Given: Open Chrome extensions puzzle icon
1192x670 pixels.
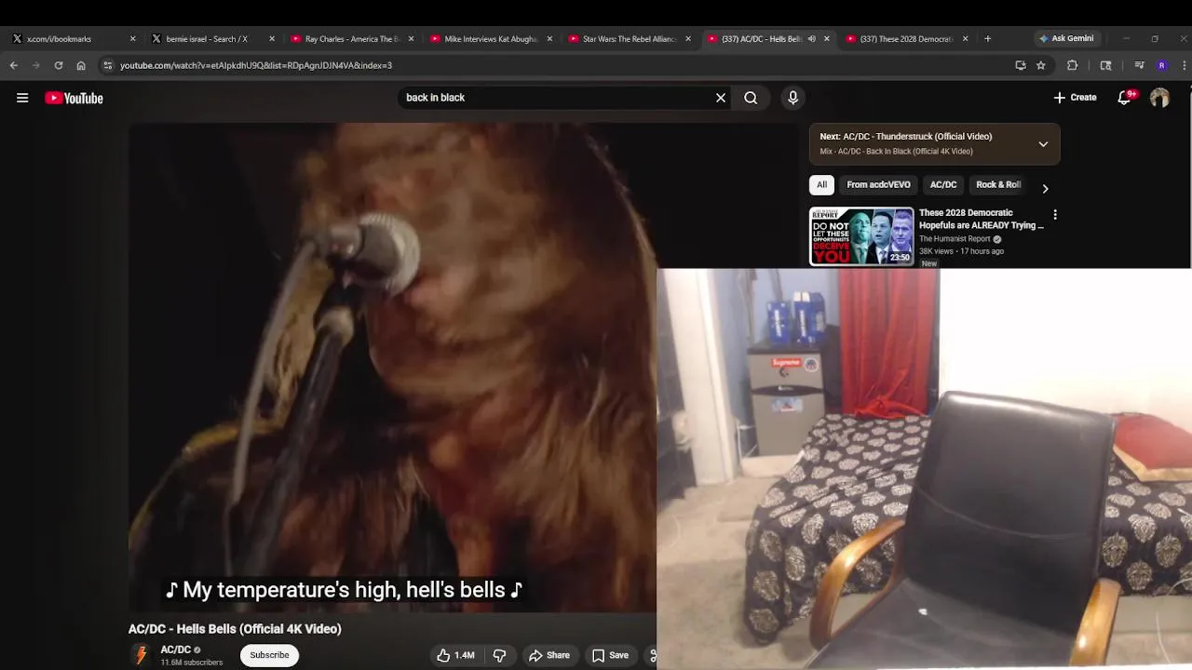Looking at the screenshot, I should click(x=1073, y=65).
